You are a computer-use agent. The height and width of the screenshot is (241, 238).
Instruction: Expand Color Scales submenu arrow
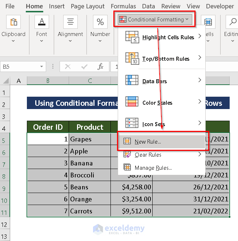pos(199,101)
